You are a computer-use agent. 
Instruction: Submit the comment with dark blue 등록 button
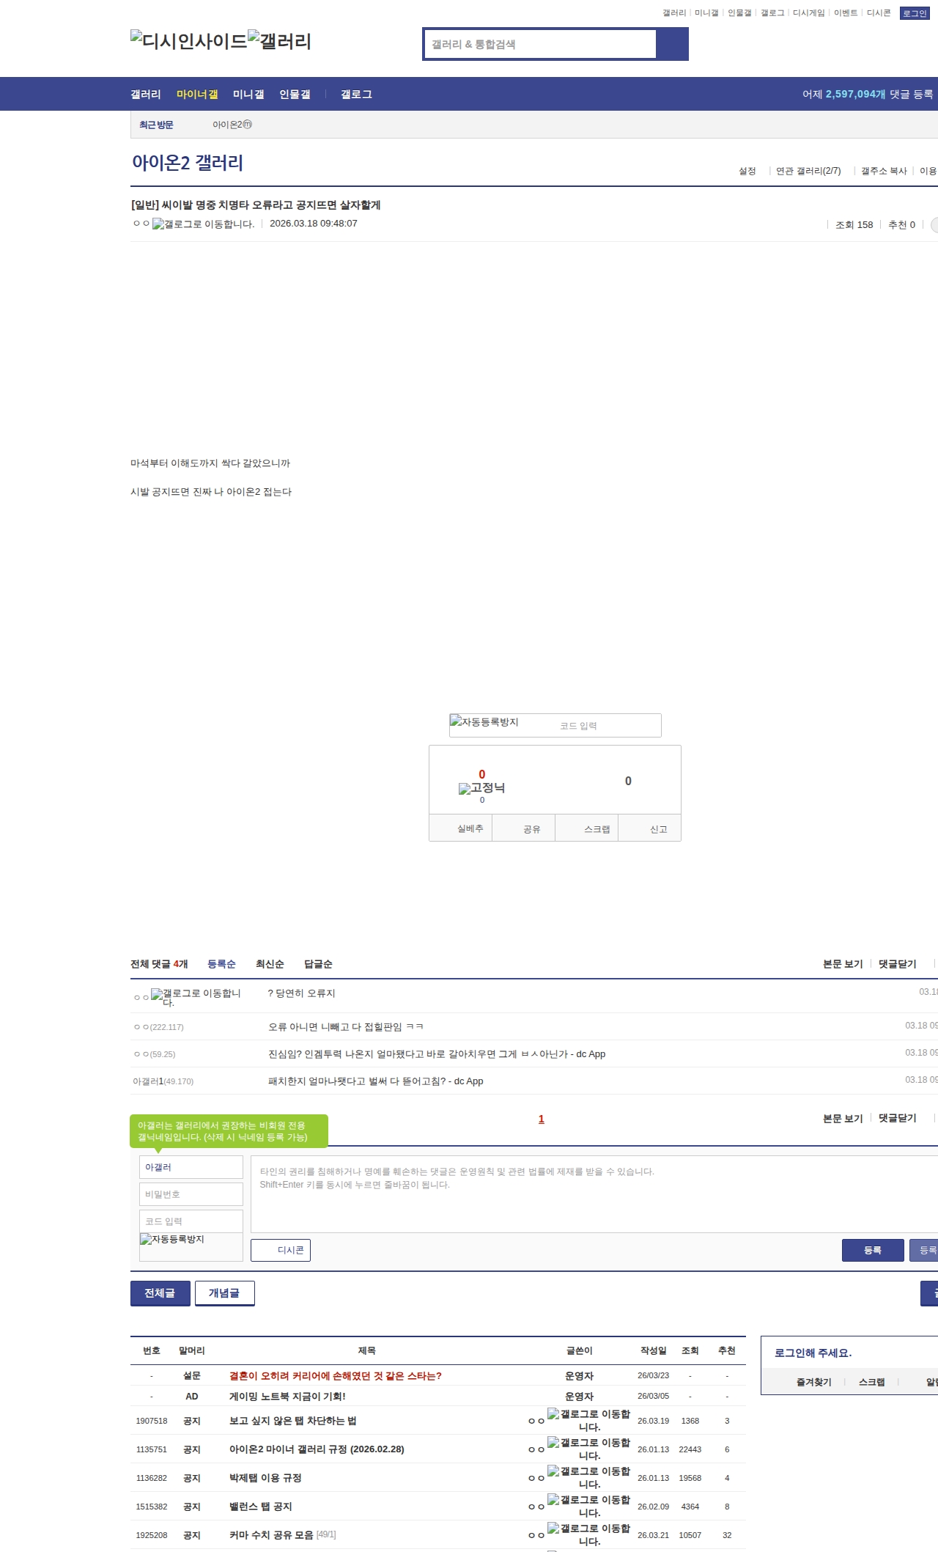click(873, 1250)
